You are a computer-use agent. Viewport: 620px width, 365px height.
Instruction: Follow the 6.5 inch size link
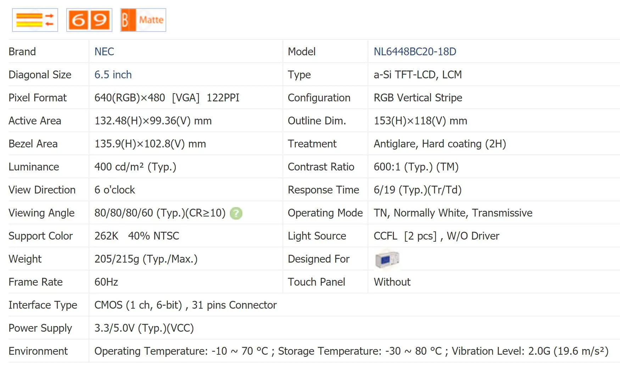pos(113,75)
